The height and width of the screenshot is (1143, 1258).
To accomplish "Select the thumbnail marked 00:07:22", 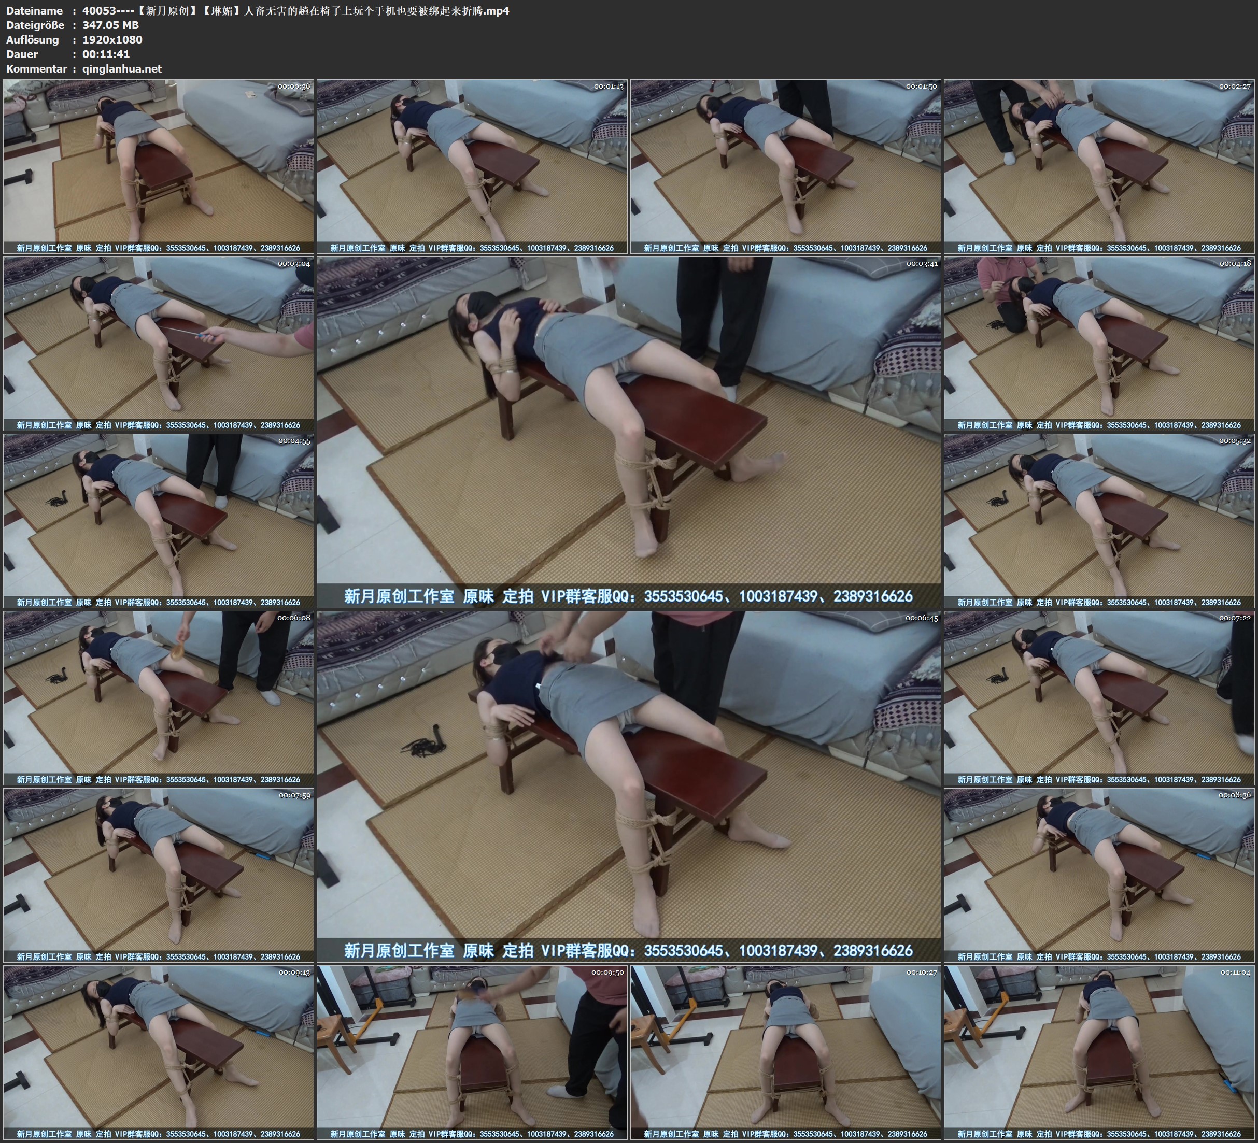I will point(1099,697).
